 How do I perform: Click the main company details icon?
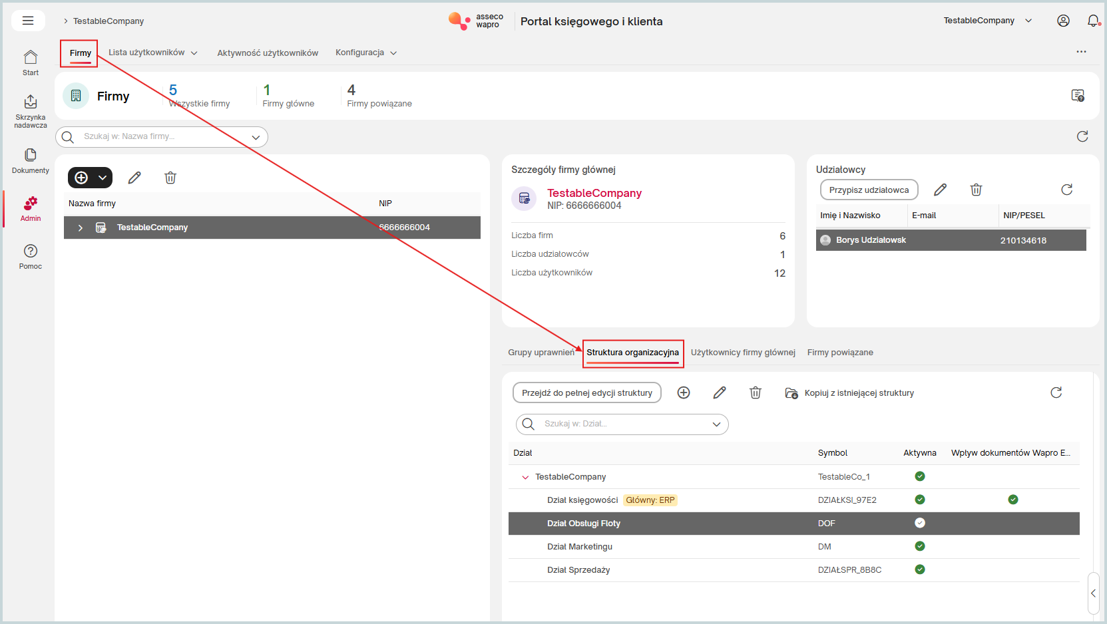524,198
